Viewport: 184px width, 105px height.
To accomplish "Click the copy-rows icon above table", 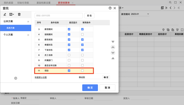I will pos(168,30).
